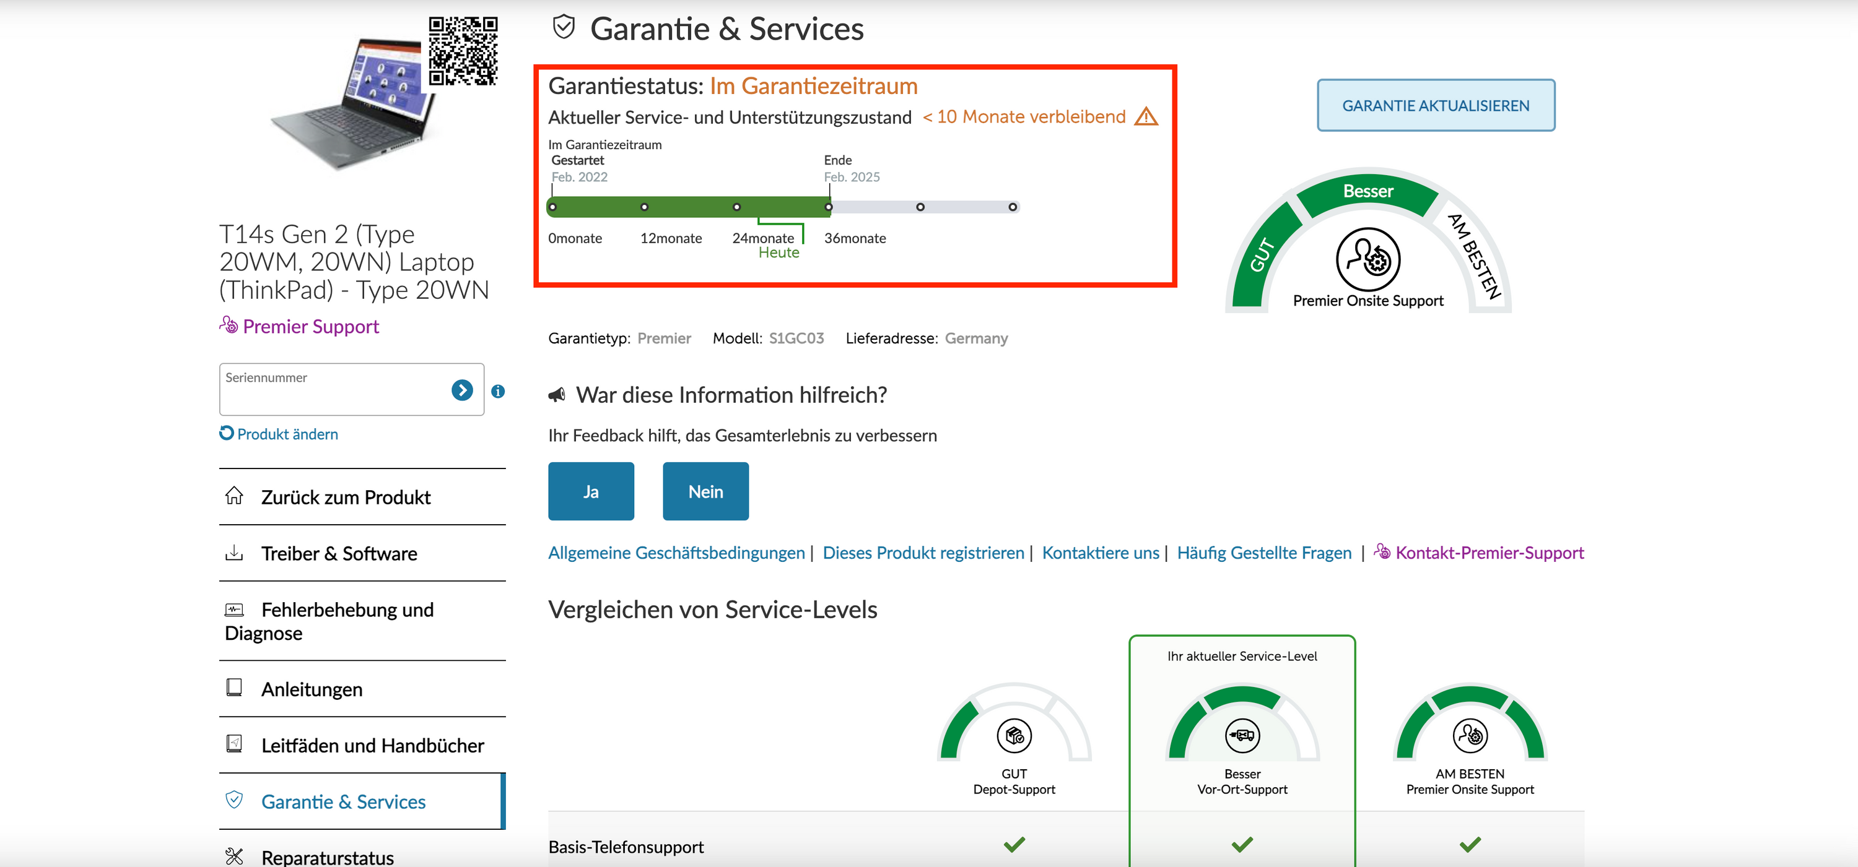Click the shield icon beside Garantie & Services heading
Viewport: 1858px width, 867px height.
564,27
